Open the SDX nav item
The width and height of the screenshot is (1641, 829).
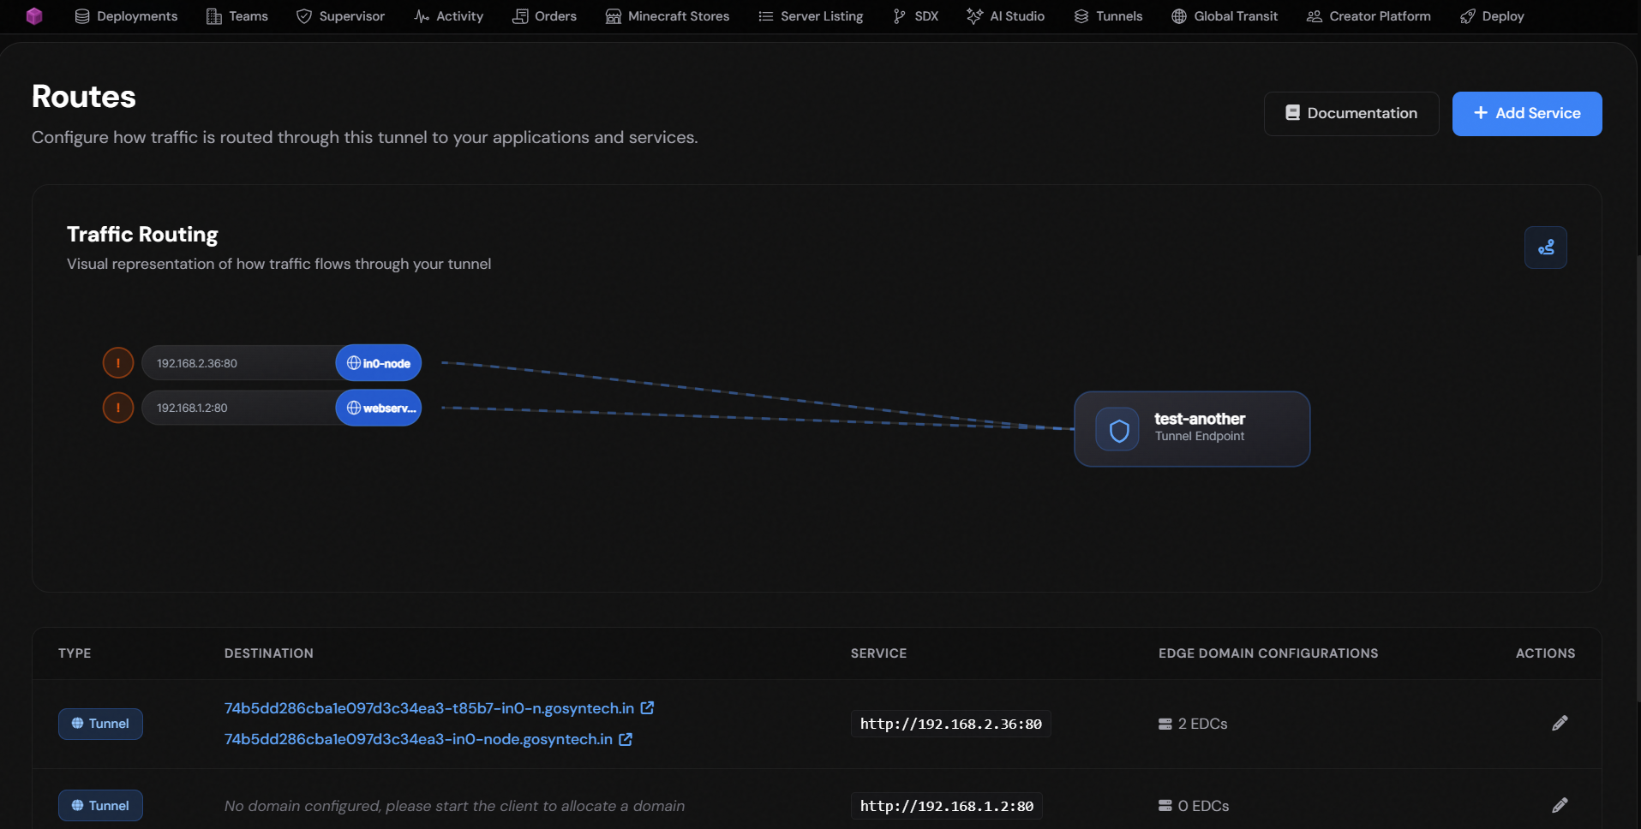click(x=915, y=16)
